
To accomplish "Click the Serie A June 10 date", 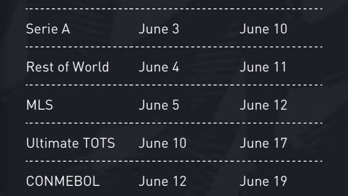I will [x=263, y=29].
